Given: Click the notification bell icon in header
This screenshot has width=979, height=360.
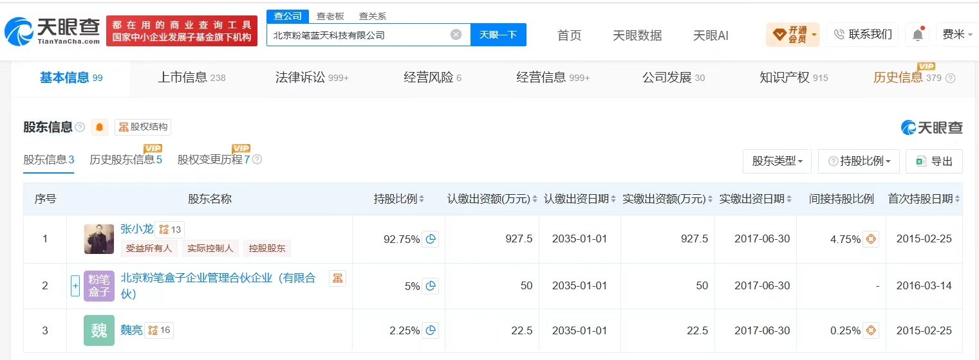Looking at the screenshot, I should (x=917, y=35).
